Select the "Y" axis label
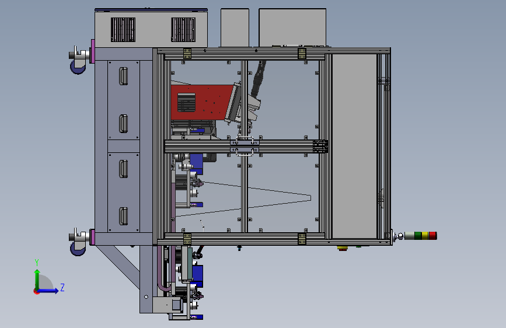The height and width of the screenshot is (328, 506). pyautogui.click(x=37, y=263)
